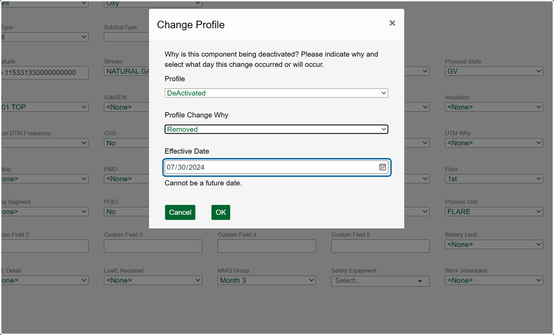Image resolution: width=554 pixels, height=335 pixels.
Task: Confirm with the OK button
Action: [x=221, y=212]
